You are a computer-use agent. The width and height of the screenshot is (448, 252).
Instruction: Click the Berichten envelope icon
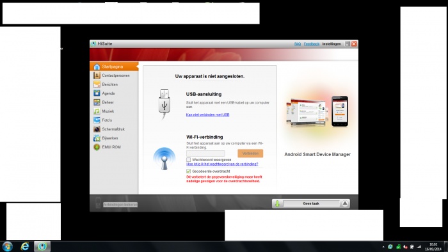(97, 84)
